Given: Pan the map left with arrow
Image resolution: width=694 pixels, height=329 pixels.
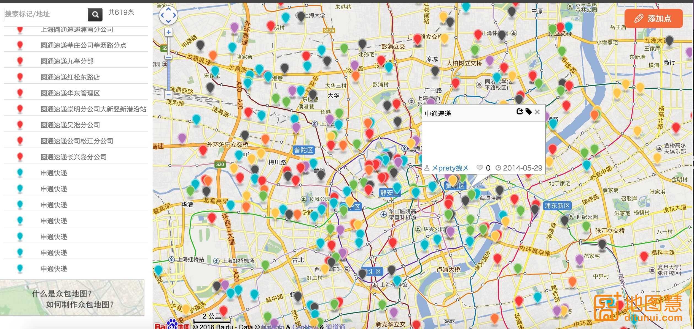Looking at the screenshot, I should click(x=162, y=15).
